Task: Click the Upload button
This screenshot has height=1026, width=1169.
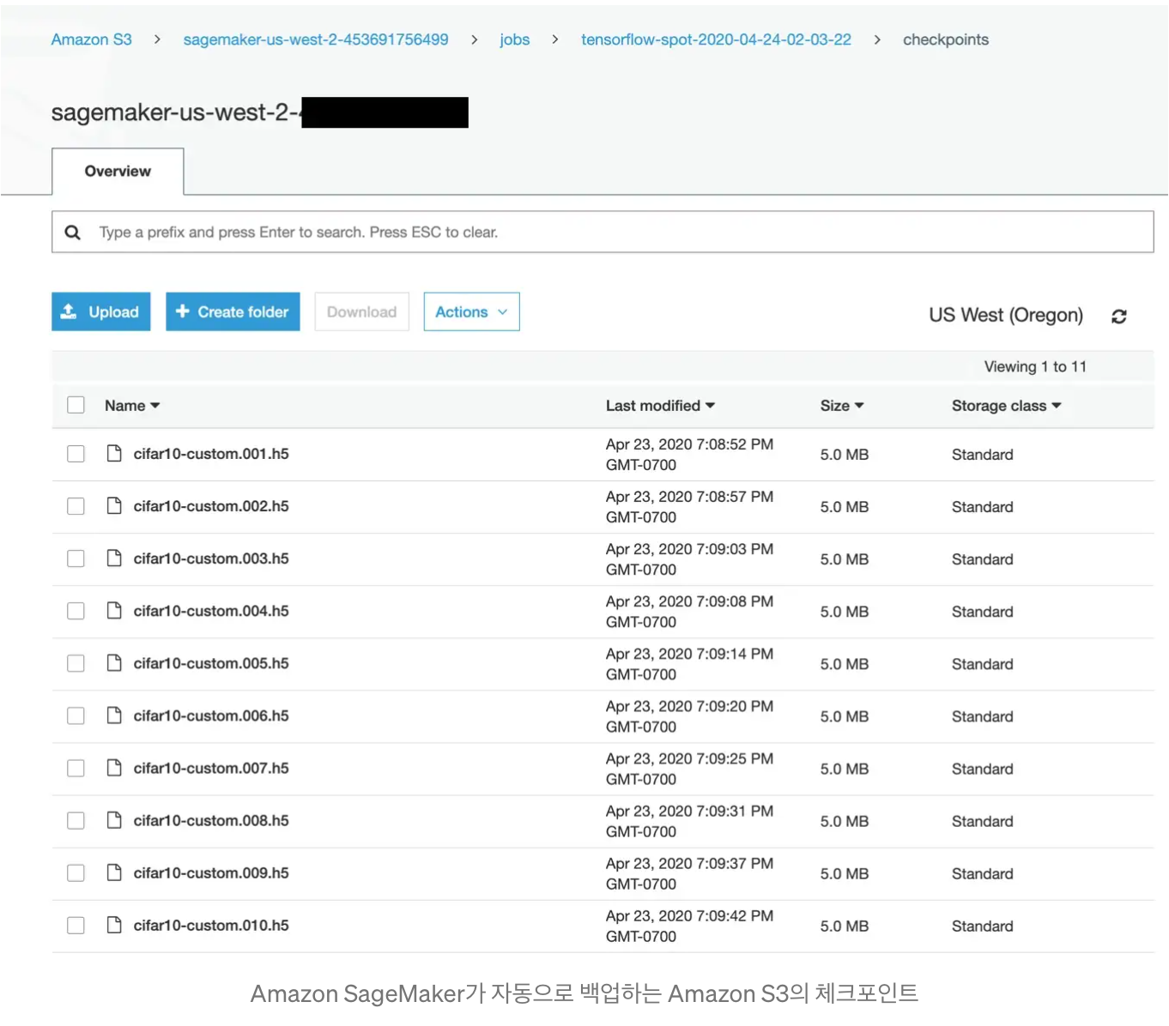Action: tap(101, 311)
